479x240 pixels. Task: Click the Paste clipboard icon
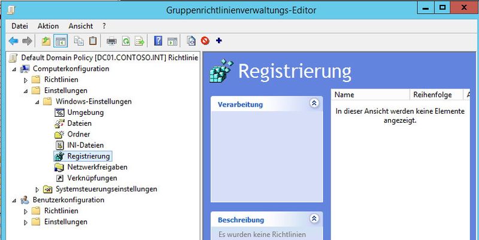[93, 41]
